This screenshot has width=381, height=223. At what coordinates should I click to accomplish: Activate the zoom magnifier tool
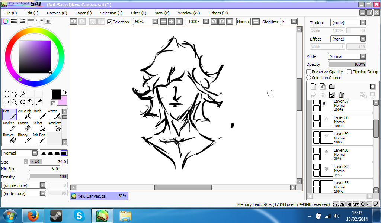coord(15,102)
